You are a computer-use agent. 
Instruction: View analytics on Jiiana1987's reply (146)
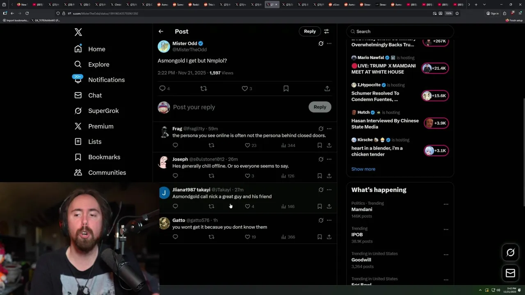point(288,206)
